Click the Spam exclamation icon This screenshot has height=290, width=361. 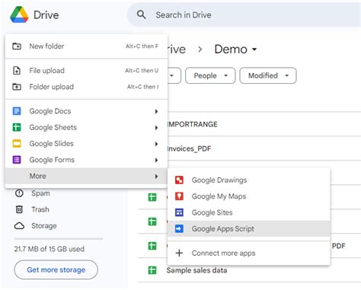click(x=19, y=193)
